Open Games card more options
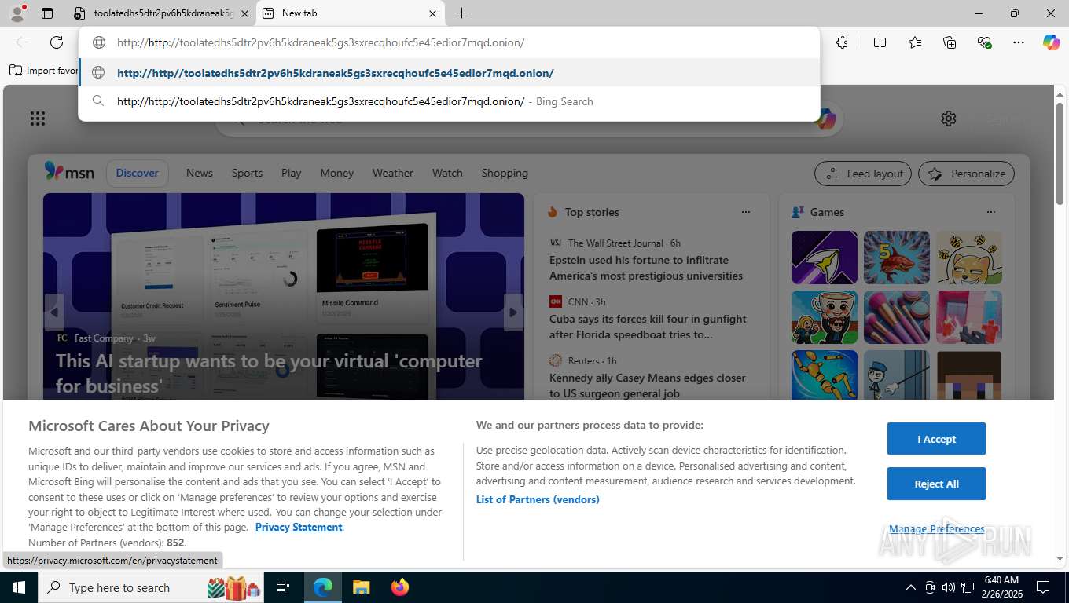The height and width of the screenshot is (603, 1069). coord(991,212)
